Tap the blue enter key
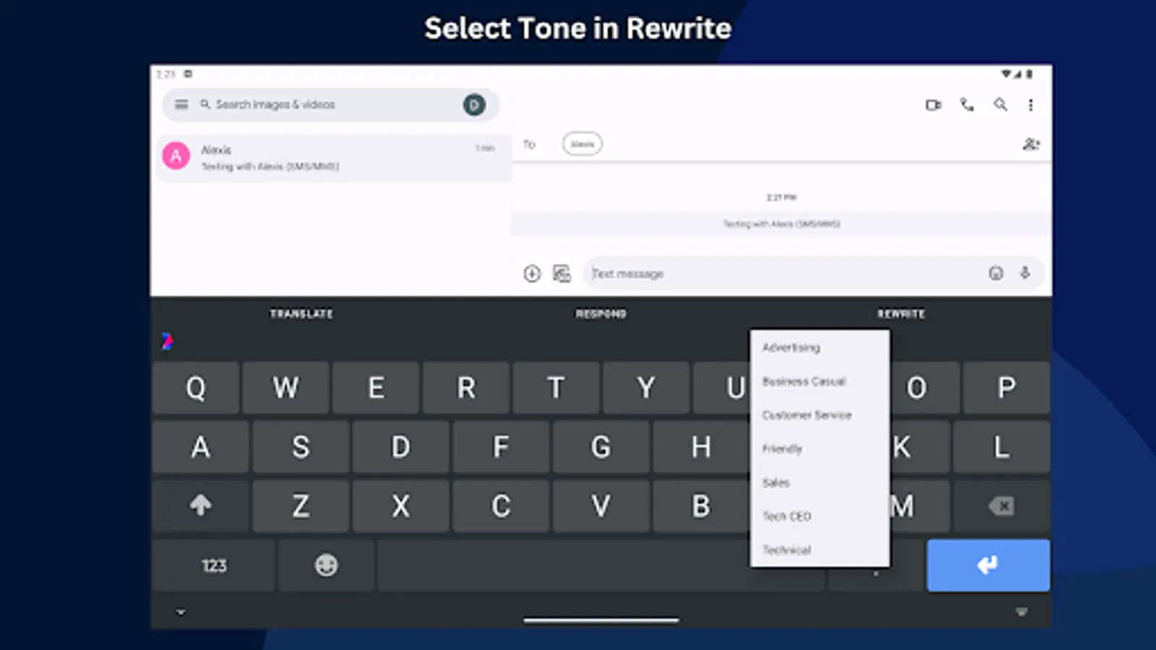This screenshot has width=1156, height=650. pos(988,565)
